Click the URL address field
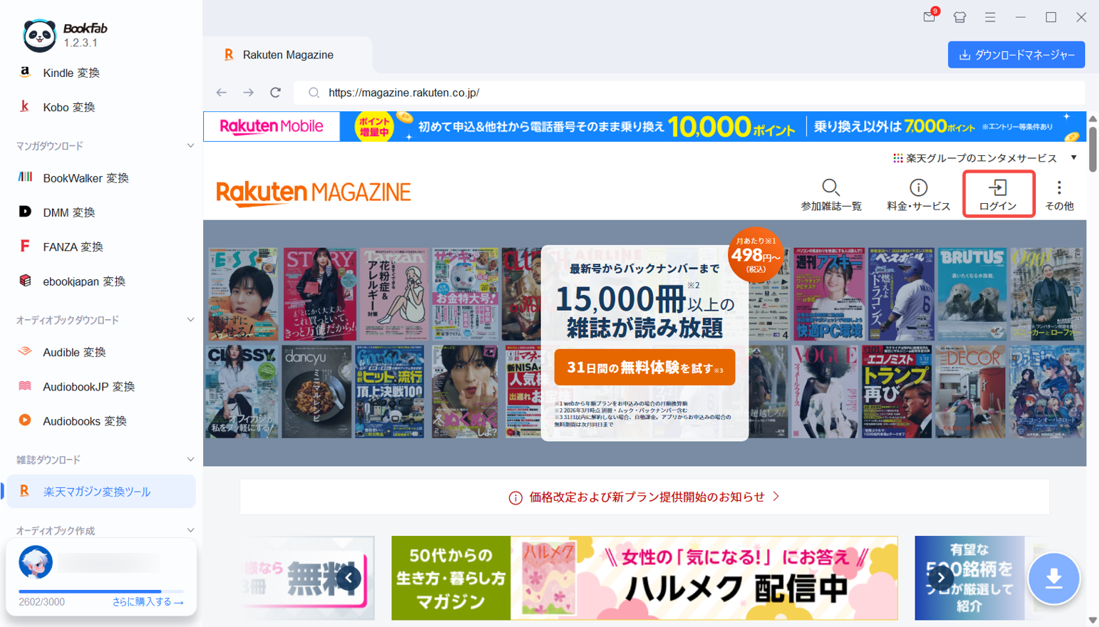The width and height of the screenshot is (1100, 627). click(x=689, y=93)
